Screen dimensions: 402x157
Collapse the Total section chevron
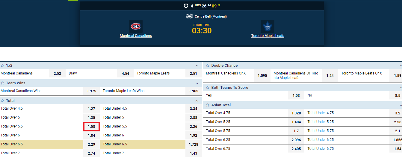(197, 101)
